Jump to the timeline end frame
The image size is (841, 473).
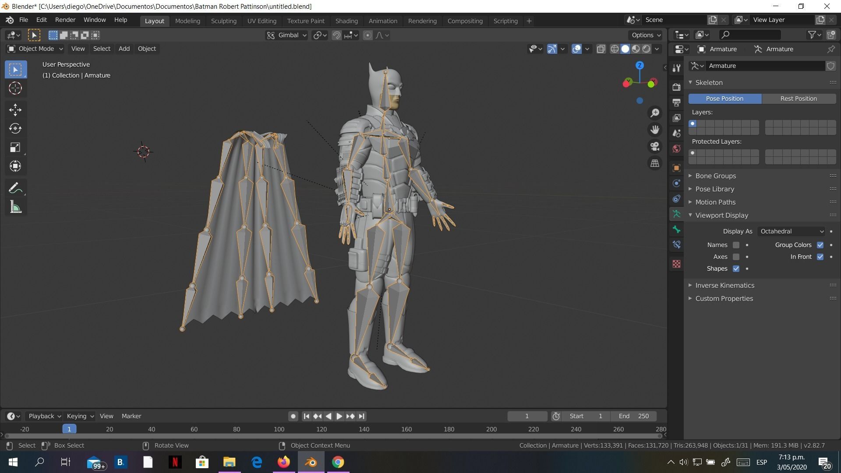tap(361, 416)
